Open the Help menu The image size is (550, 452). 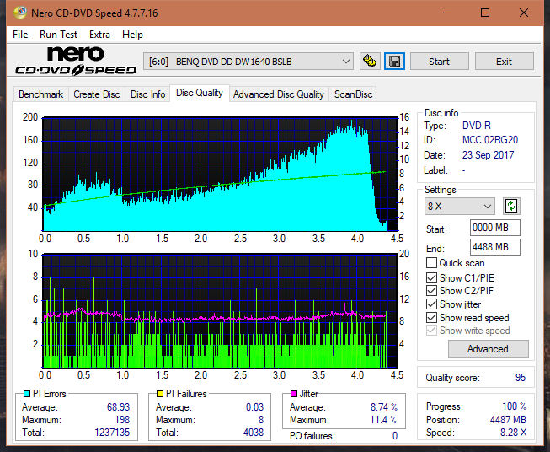132,35
